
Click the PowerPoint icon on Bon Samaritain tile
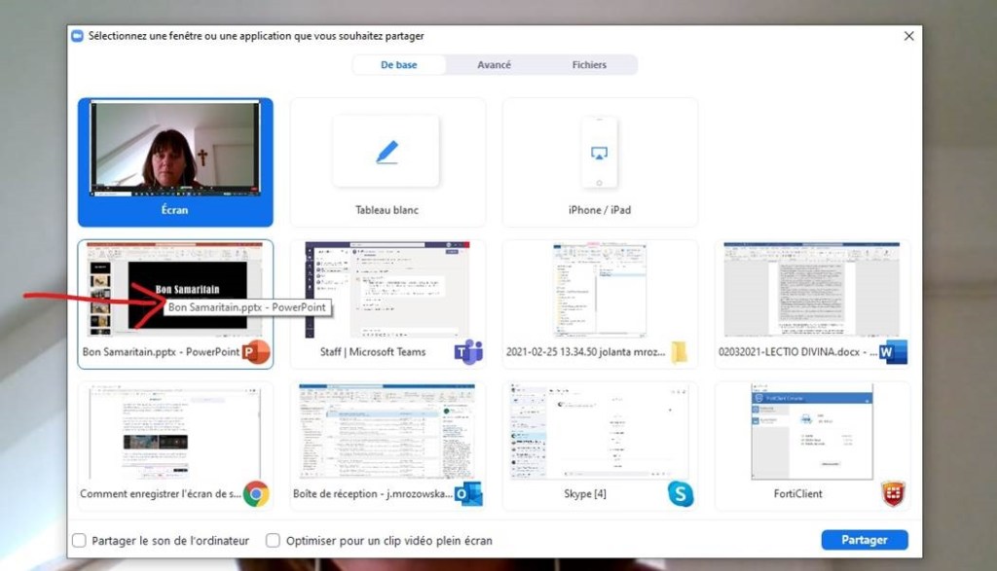click(256, 352)
